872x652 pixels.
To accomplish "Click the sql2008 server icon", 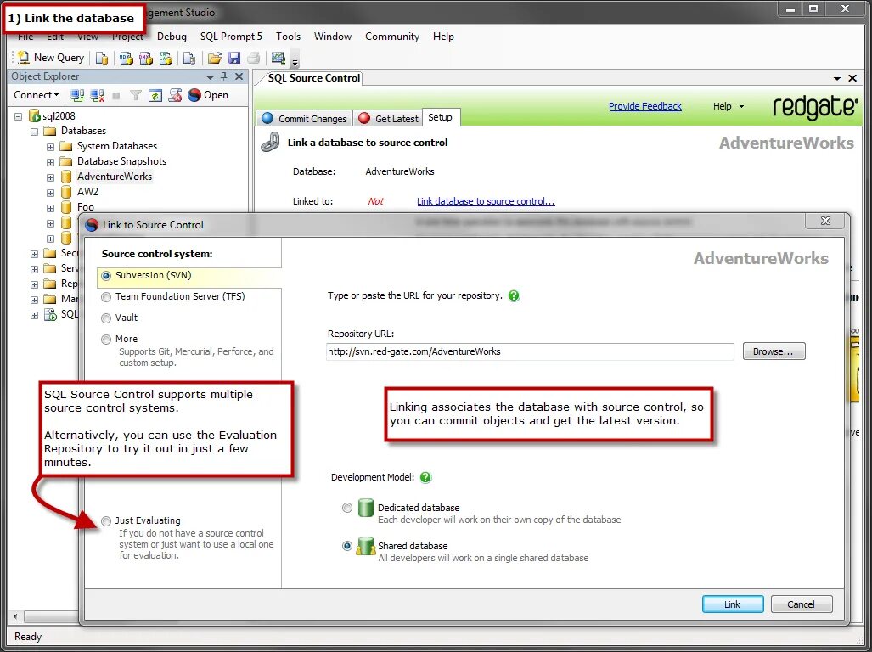I will [x=35, y=115].
